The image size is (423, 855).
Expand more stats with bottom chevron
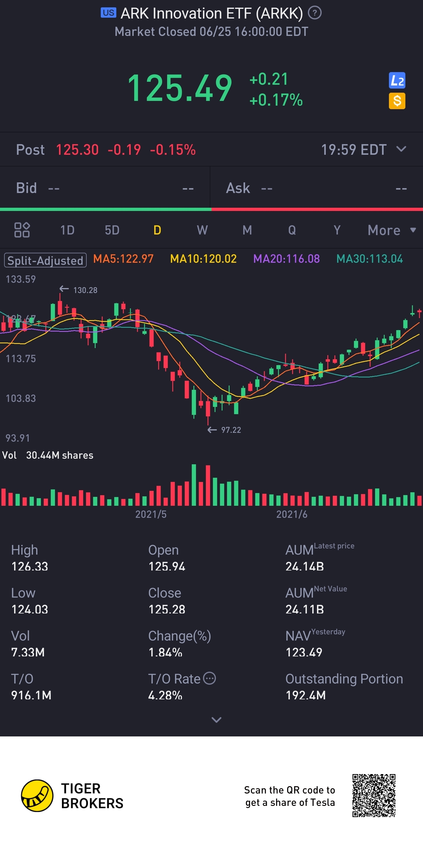[x=216, y=720]
